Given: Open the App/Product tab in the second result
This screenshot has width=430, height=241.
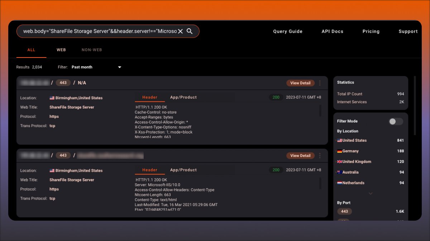Looking at the screenshot, I should pyautogui.click(x=183, y=170).
